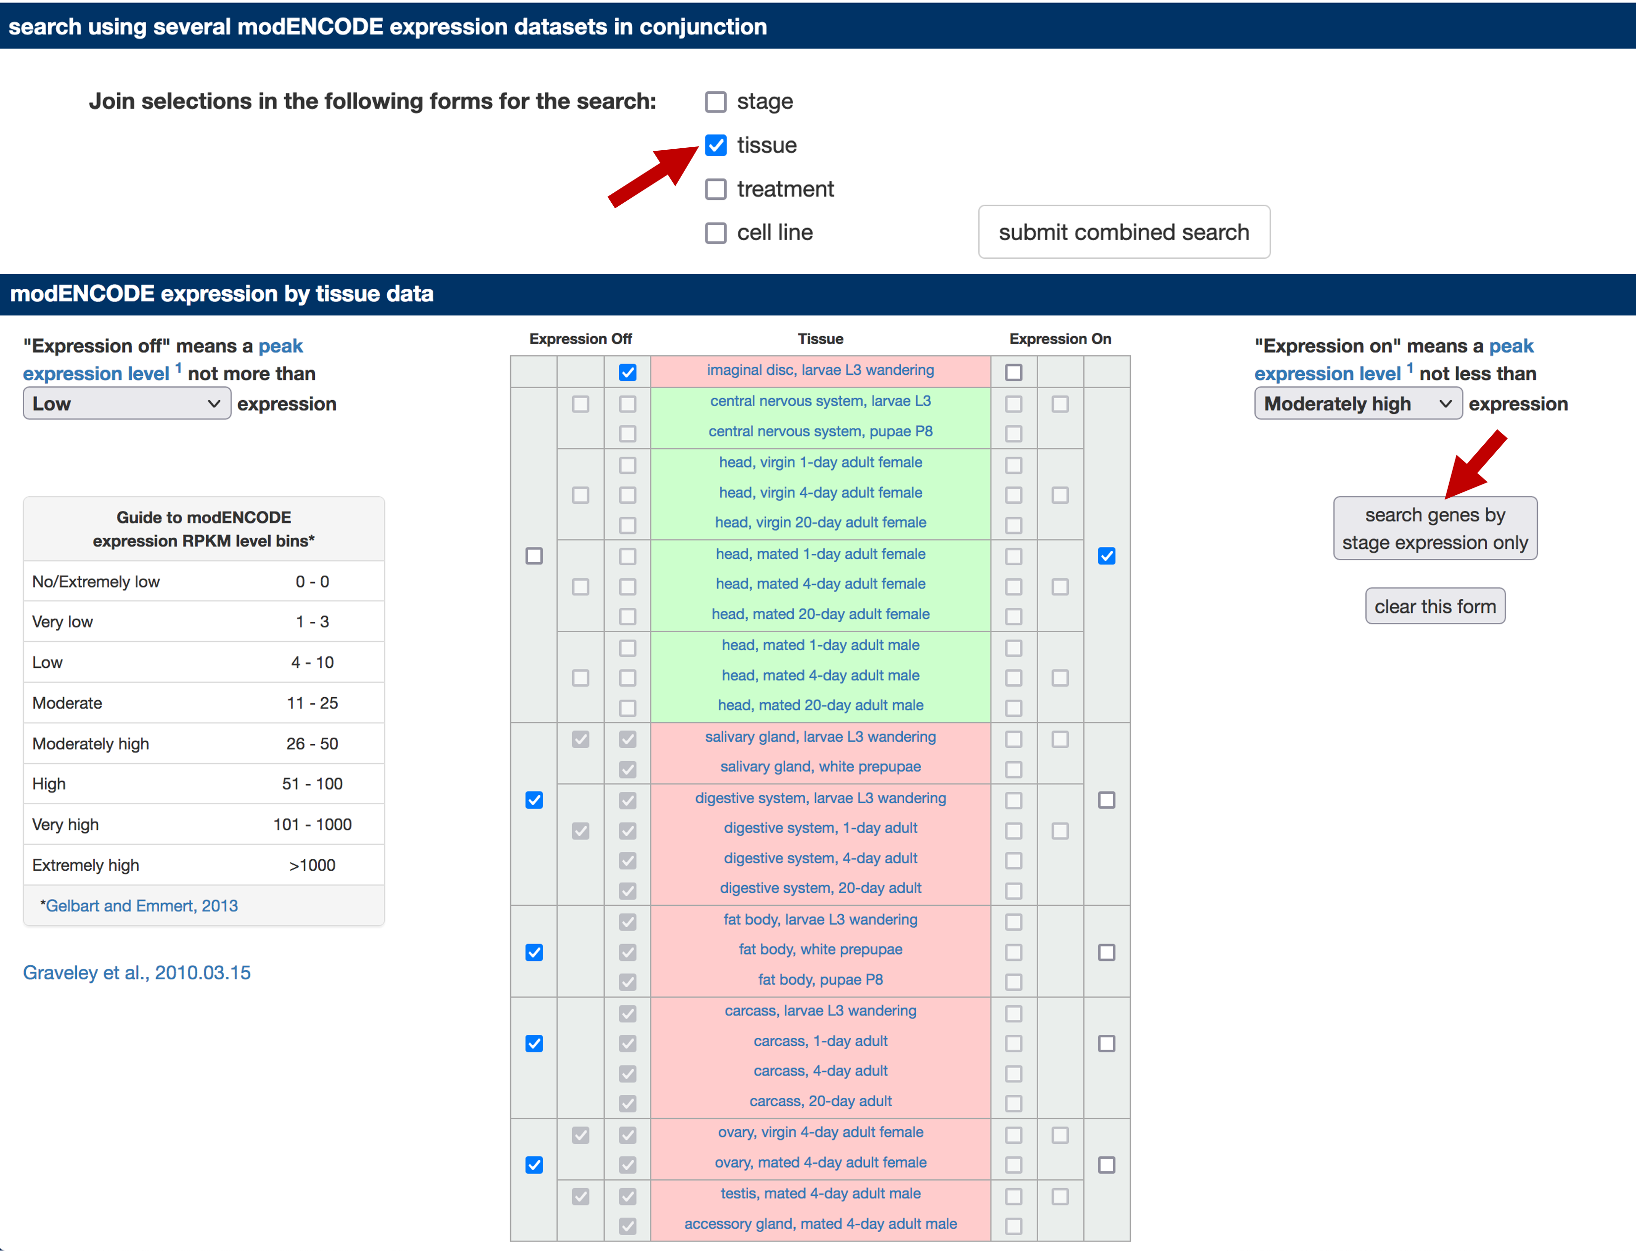The height and width of the screenshot is (1252, 1636).
Task: Check Expression On for carcass, 4-day adult
Action: (1013, 1073)
